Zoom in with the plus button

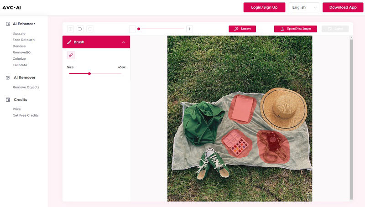pos(189,29)
